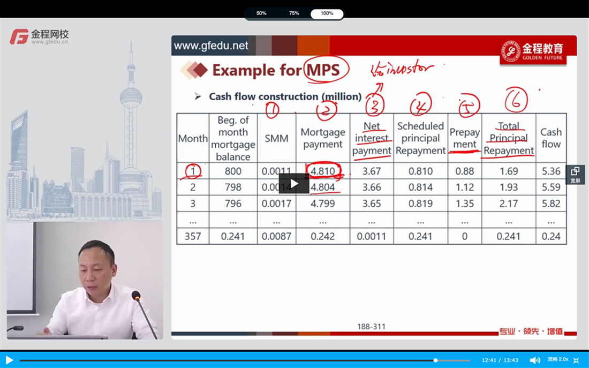Click the 'Prepayment' column header

[465, 138]
